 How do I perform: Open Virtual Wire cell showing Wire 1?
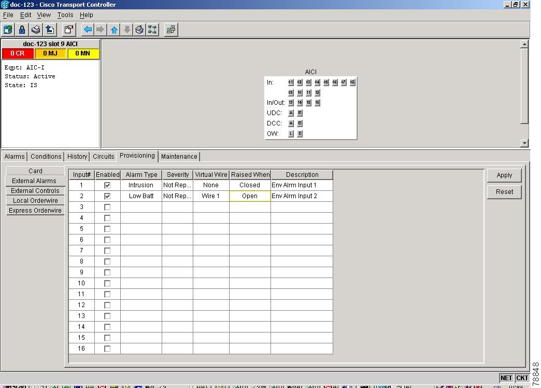click(211, 196)
